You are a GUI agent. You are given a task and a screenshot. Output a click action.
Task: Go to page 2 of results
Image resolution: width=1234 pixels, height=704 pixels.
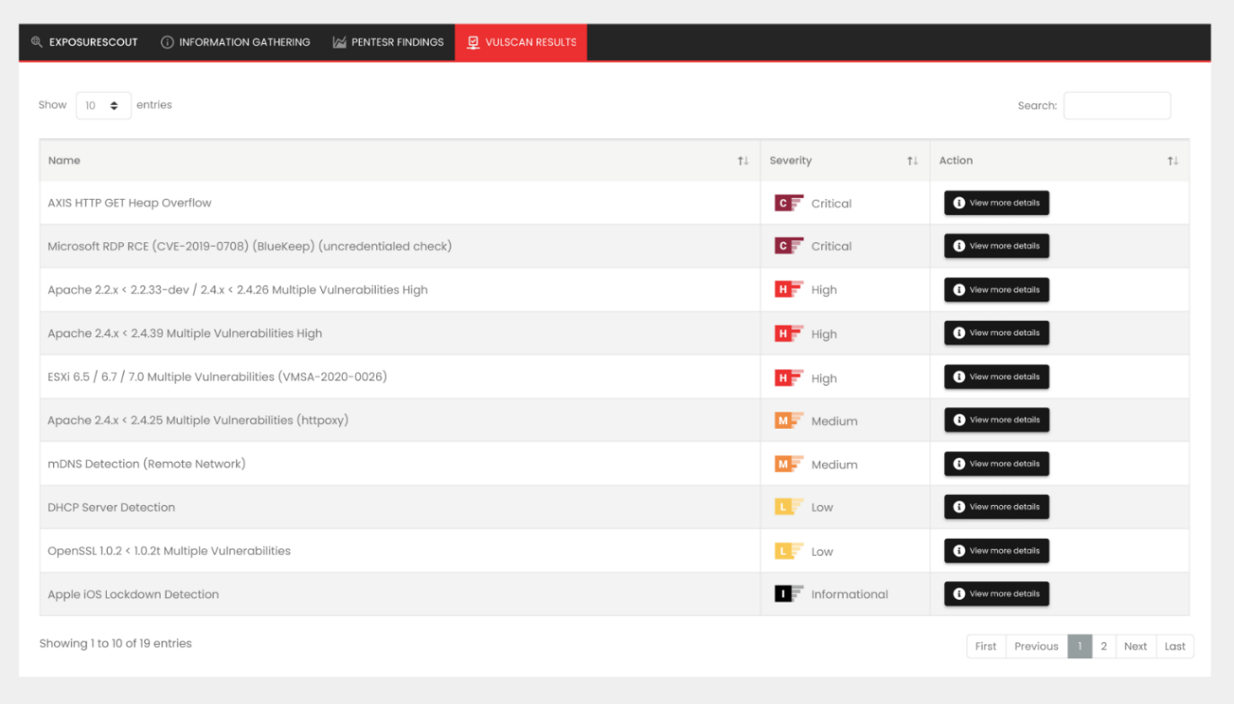[x=1104, y=647]
